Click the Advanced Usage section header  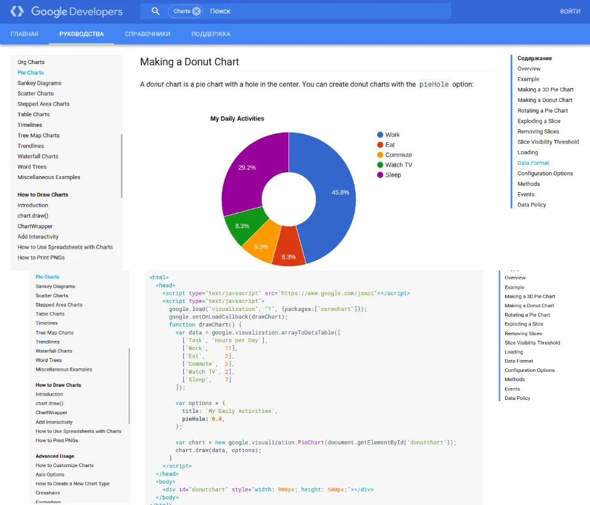click(x=55, y=456)
